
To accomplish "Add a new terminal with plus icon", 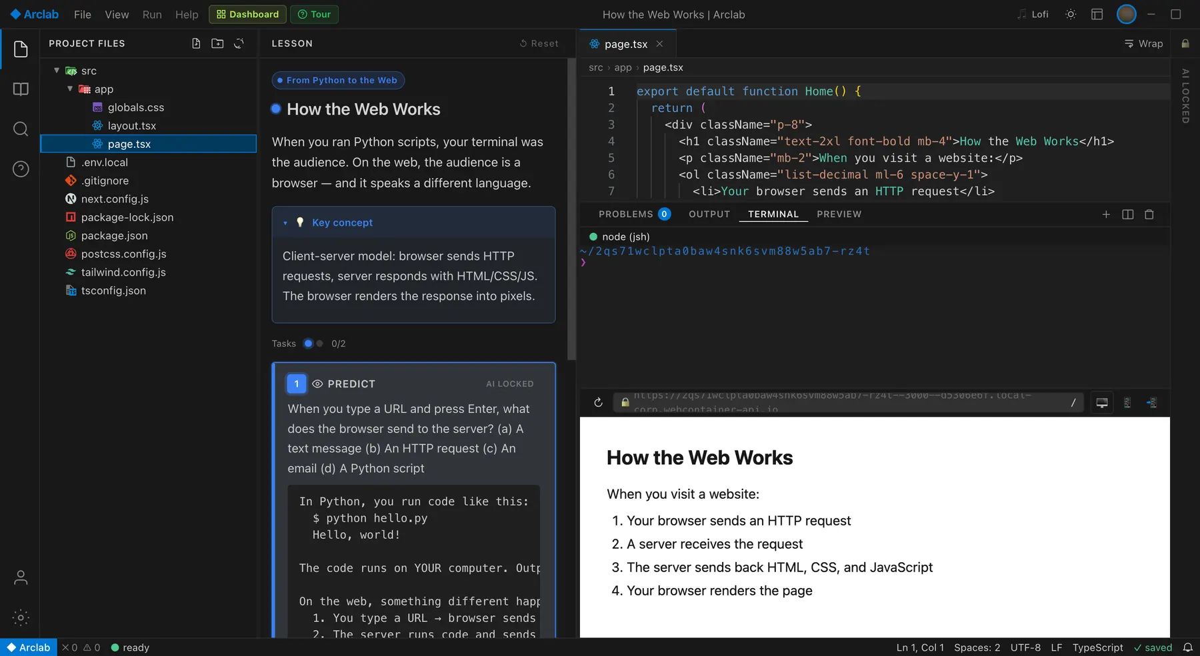I will tap(1106, 214).
